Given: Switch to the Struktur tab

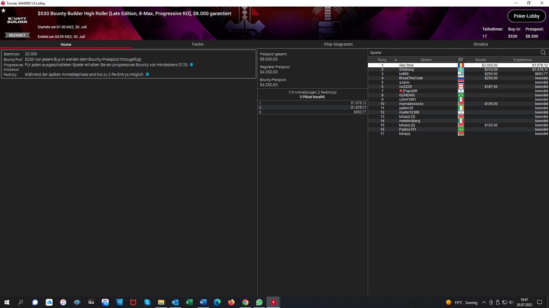Looking at the screenshot, I should pos(481,44).
